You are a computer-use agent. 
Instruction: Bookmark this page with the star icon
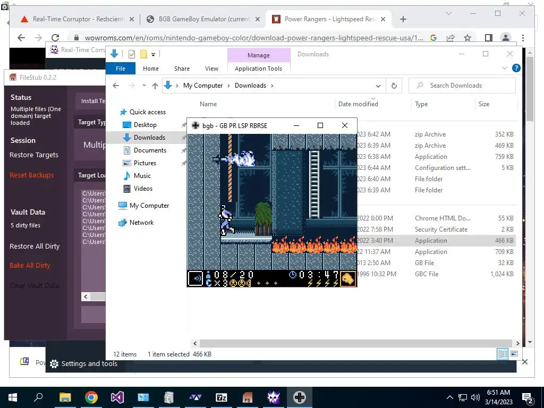(467, 38)
